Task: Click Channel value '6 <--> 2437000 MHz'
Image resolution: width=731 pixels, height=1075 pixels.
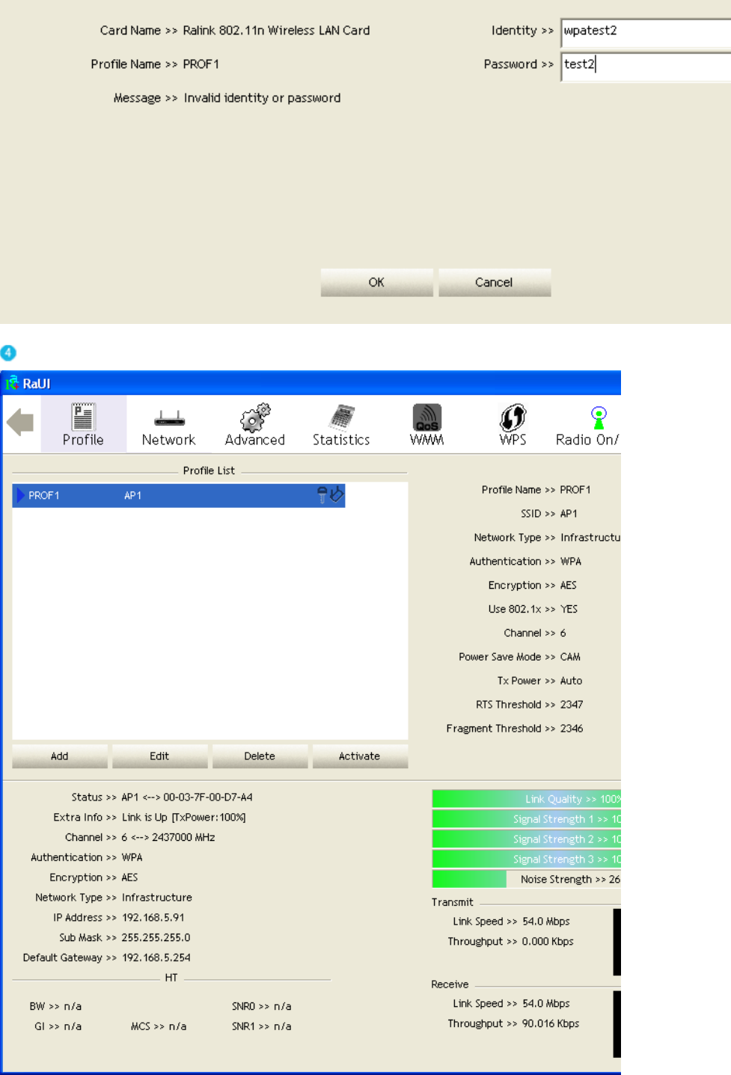Action: 168,837
